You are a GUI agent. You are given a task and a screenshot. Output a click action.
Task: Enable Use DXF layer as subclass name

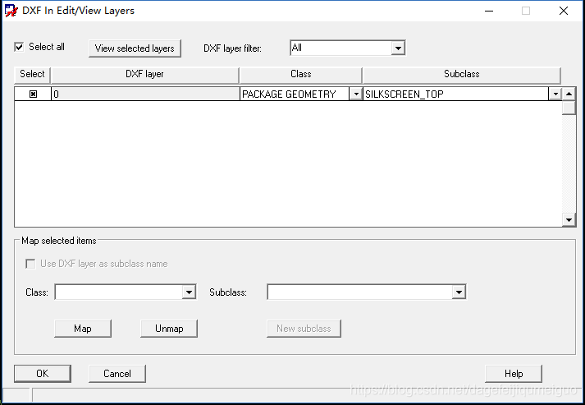pos(31,264)
